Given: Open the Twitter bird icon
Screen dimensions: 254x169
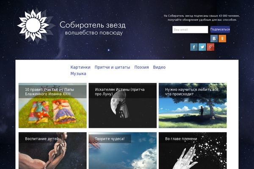Looking at the screenshot, I should coord(202,47).
